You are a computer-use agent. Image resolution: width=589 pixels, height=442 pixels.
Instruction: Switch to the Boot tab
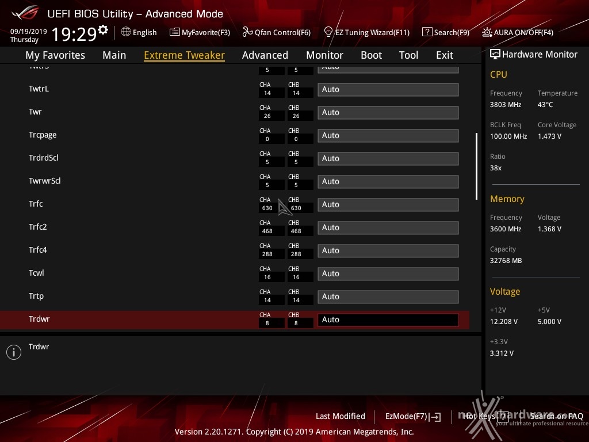tap(371, 55)
